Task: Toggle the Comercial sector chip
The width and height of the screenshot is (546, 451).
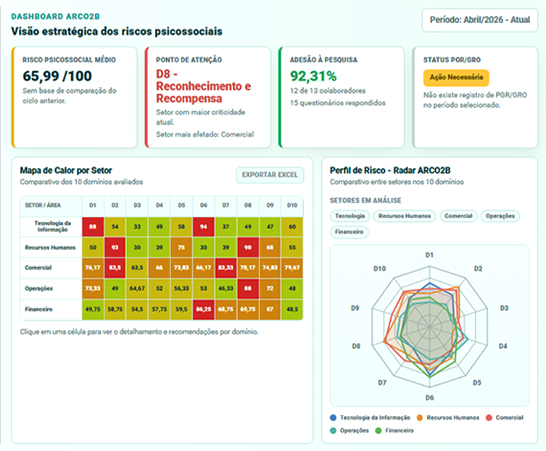Action: tap(458, 216)
